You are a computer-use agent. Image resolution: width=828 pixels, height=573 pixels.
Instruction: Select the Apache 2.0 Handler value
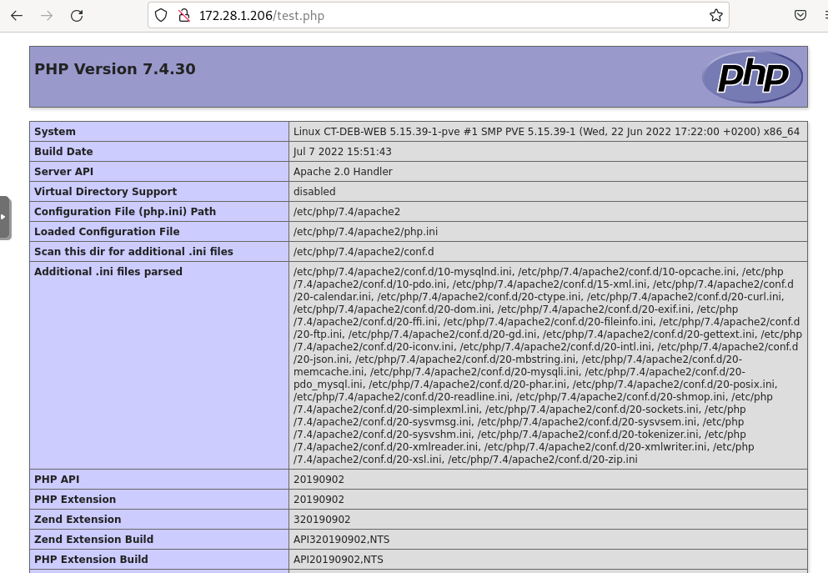344,172
